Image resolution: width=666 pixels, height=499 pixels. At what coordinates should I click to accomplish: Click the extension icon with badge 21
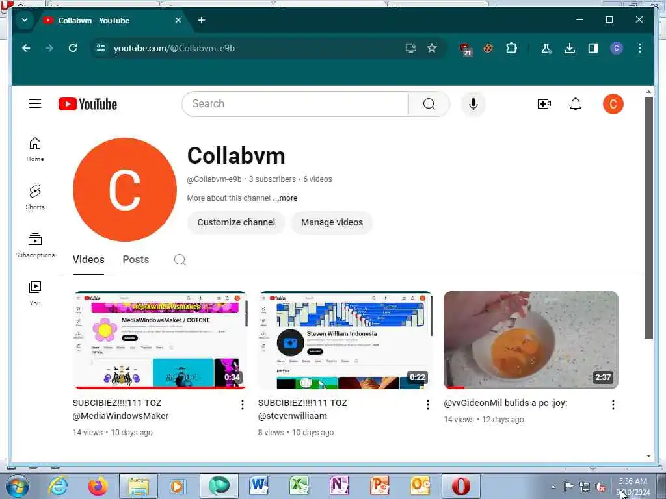[466, 49]
